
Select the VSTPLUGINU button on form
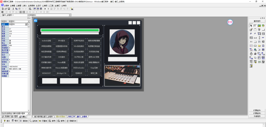[x=69, y=81]
